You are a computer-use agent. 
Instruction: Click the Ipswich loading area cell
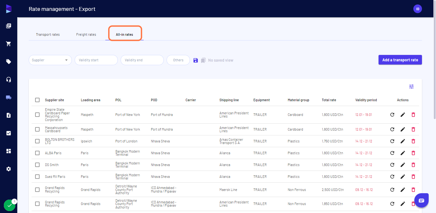[x=86, y=141]
